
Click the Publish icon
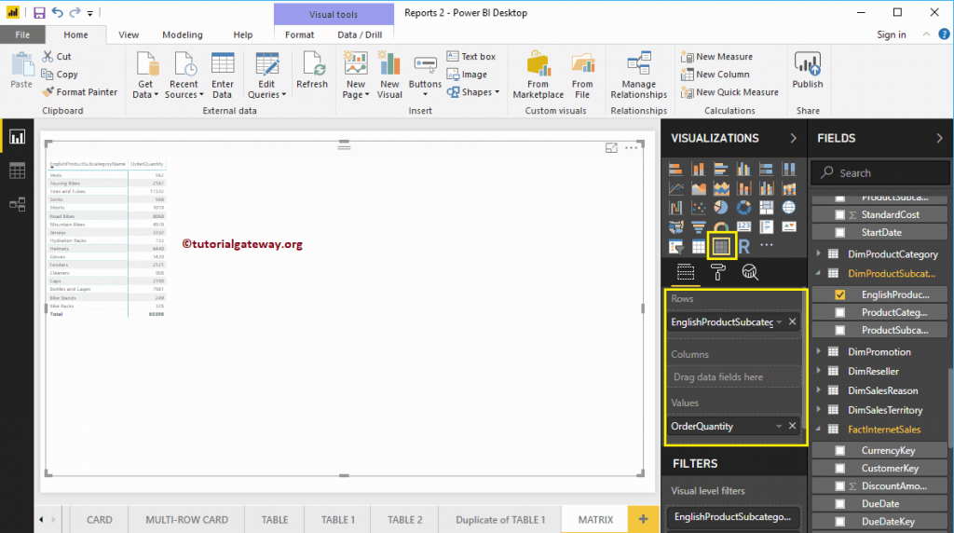807,71
